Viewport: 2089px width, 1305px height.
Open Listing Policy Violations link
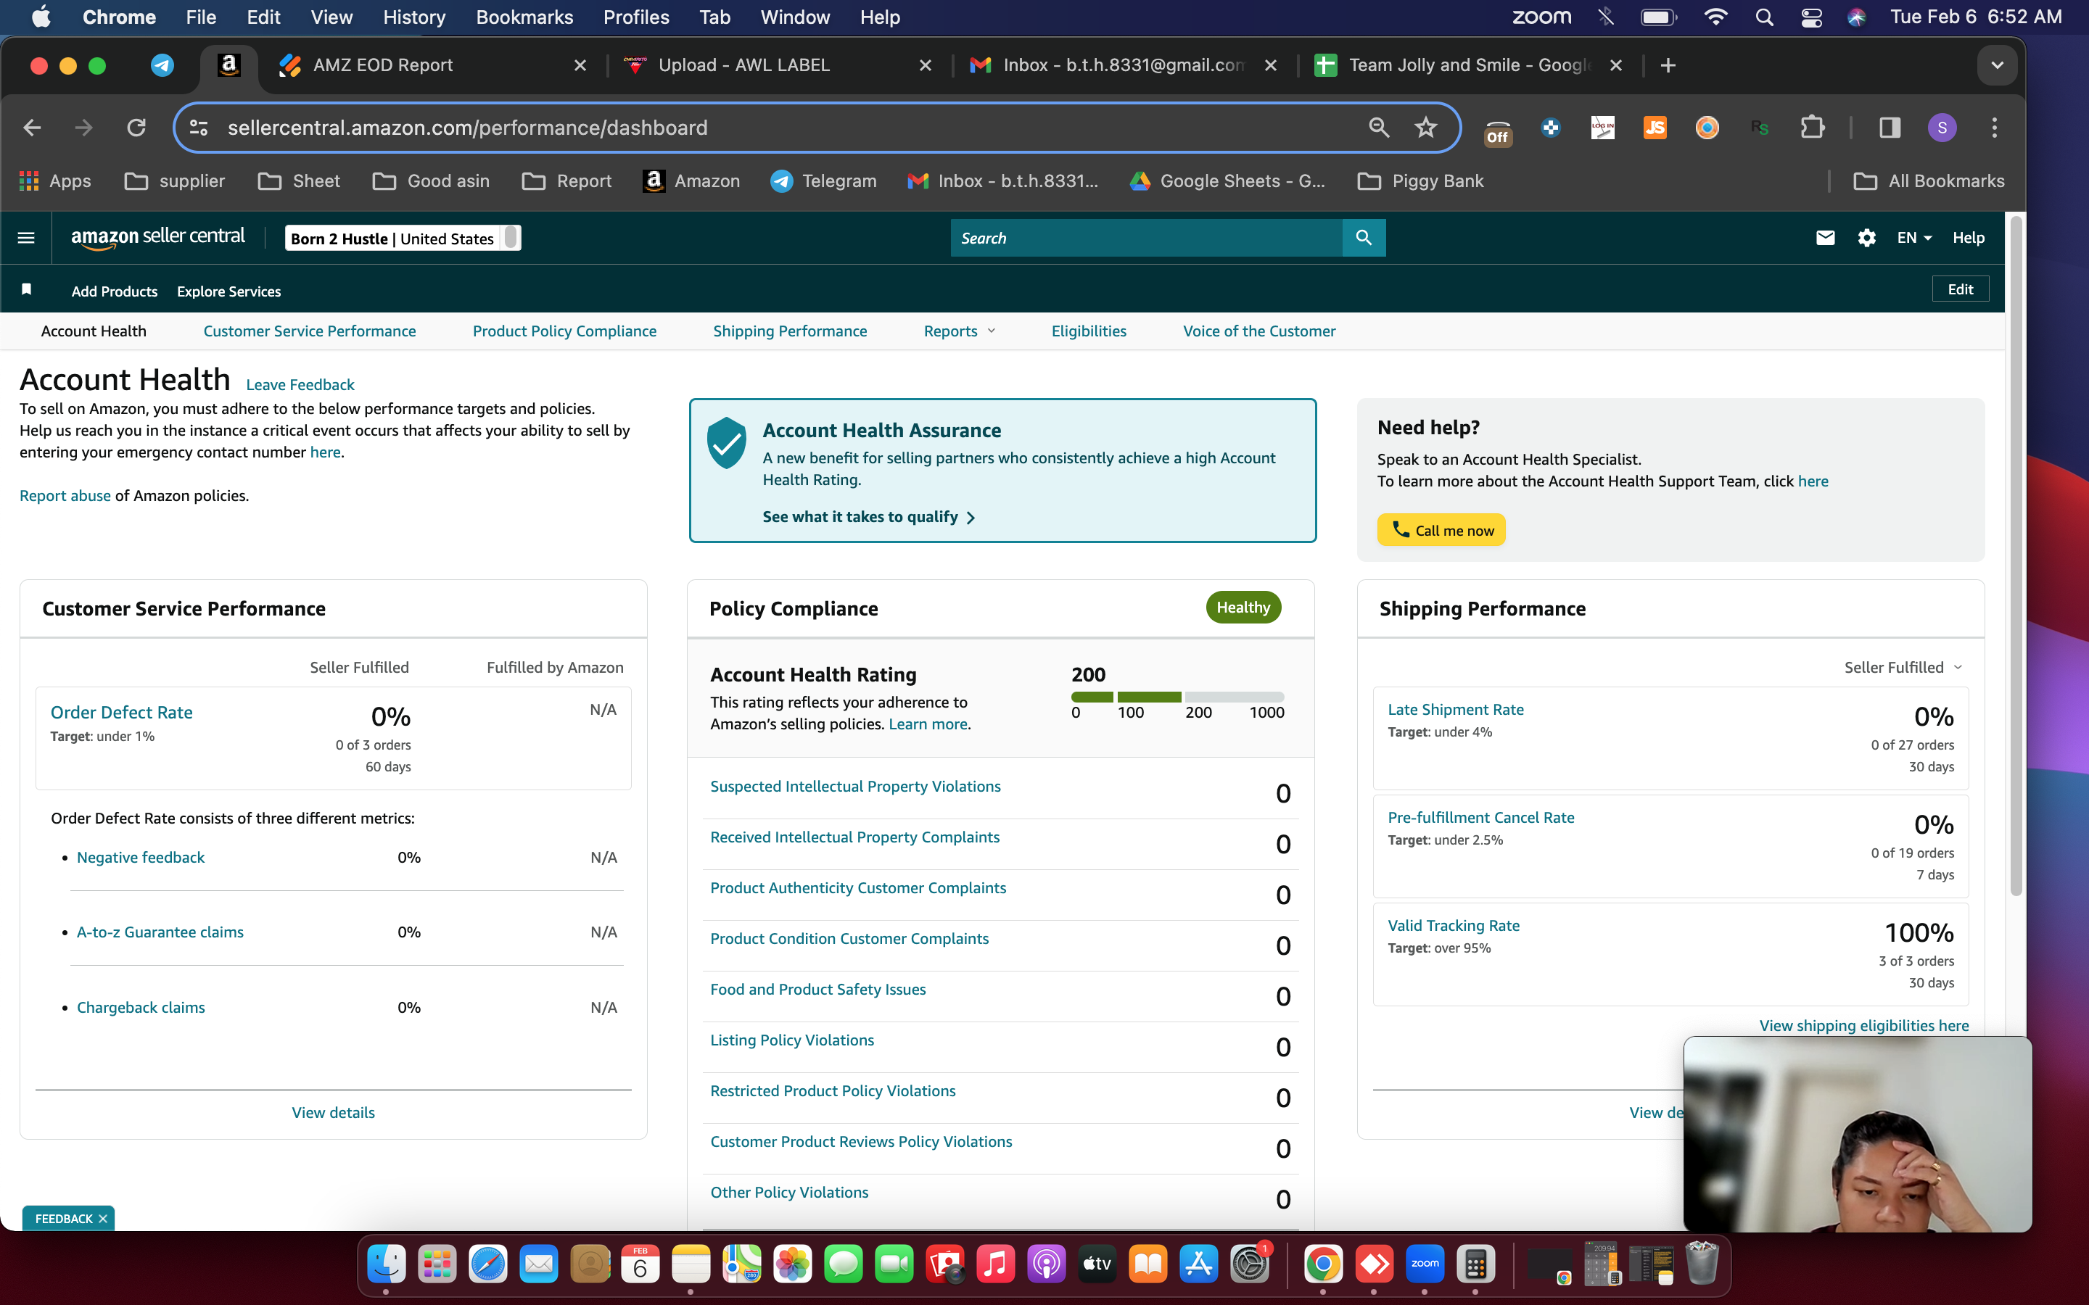[791, 1040]
